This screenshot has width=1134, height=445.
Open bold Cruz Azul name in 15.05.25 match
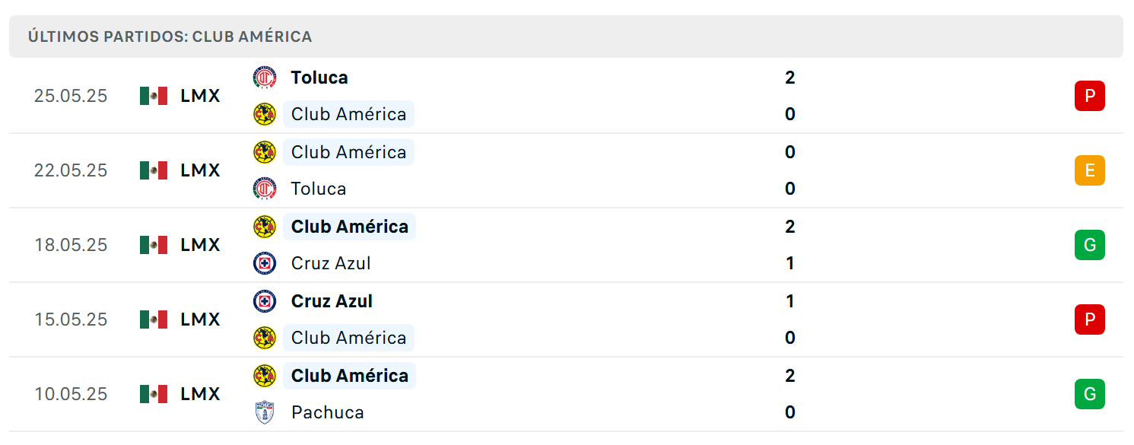tap(332, 301)
